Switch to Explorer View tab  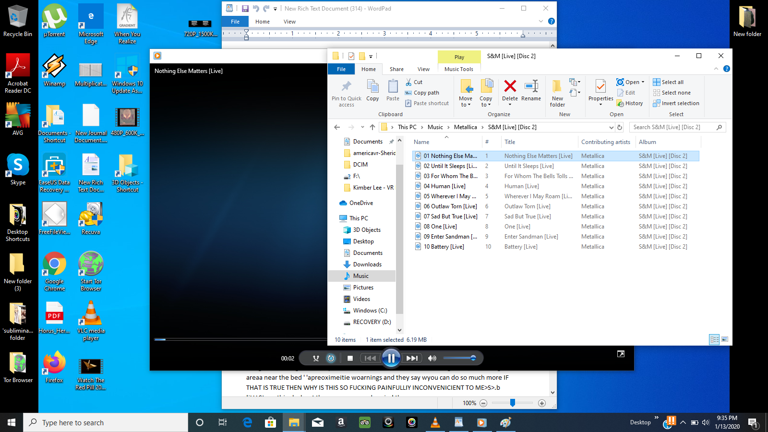423,69
